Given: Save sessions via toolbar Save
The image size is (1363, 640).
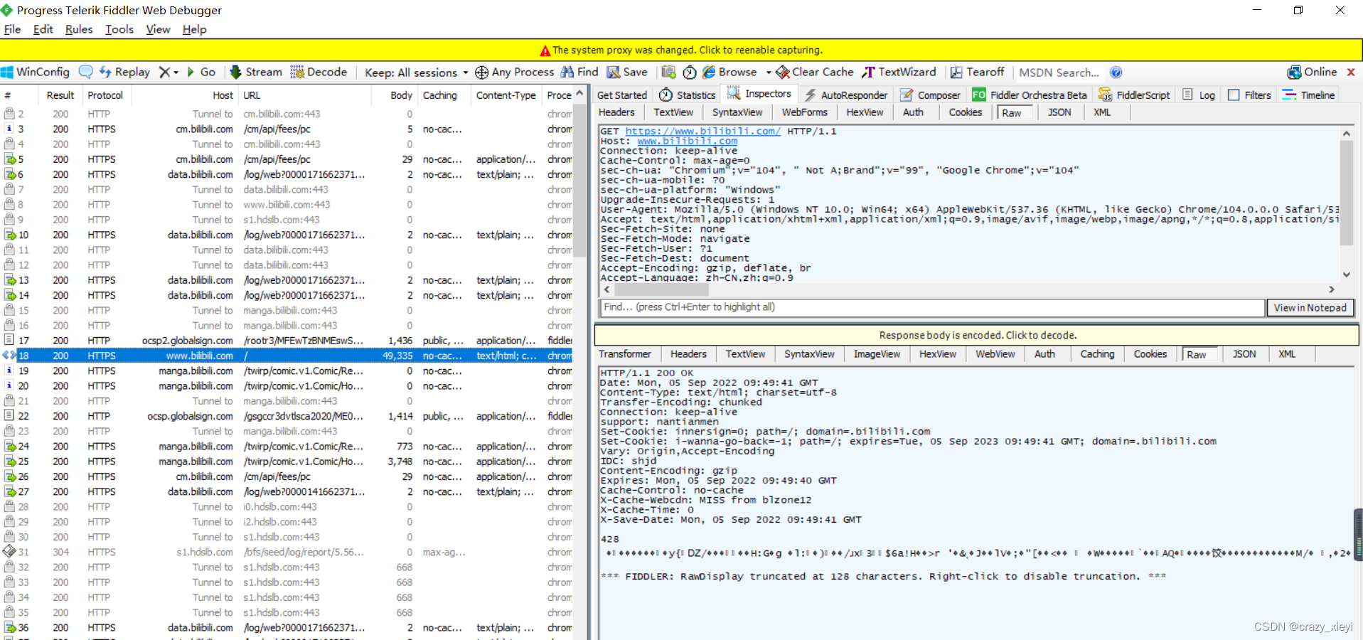Looking at the screenshot, I should click(627, 73).
